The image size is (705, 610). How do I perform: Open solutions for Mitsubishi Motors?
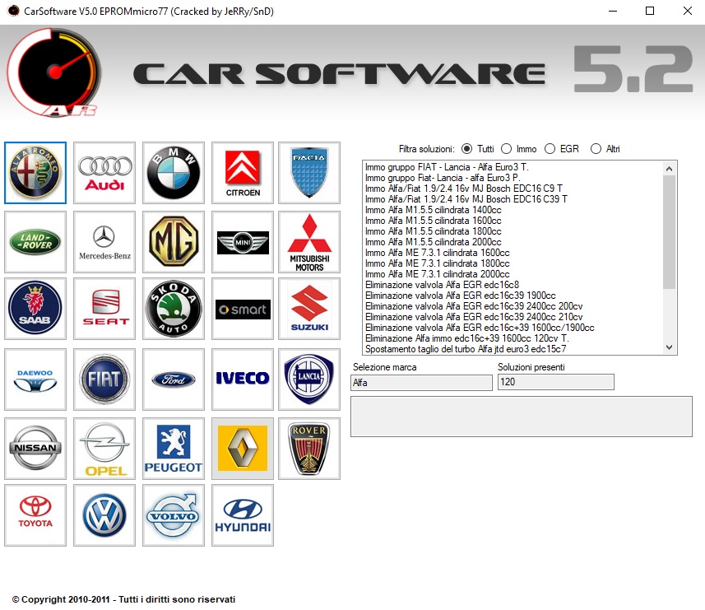pos(309,242)
